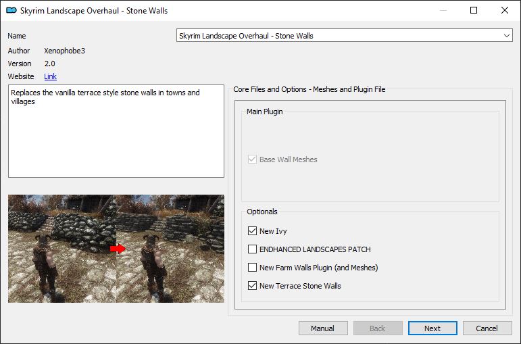Click the Core Files and Options heading
Screen dimensions: 521x344
click(x=309, y=89)
